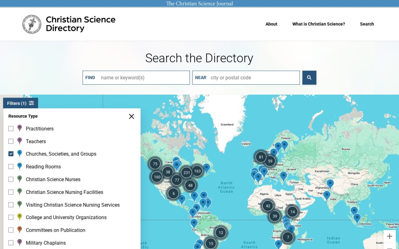
Task: Open map cluster marker 14 in Africa
Action: point(292,212)
